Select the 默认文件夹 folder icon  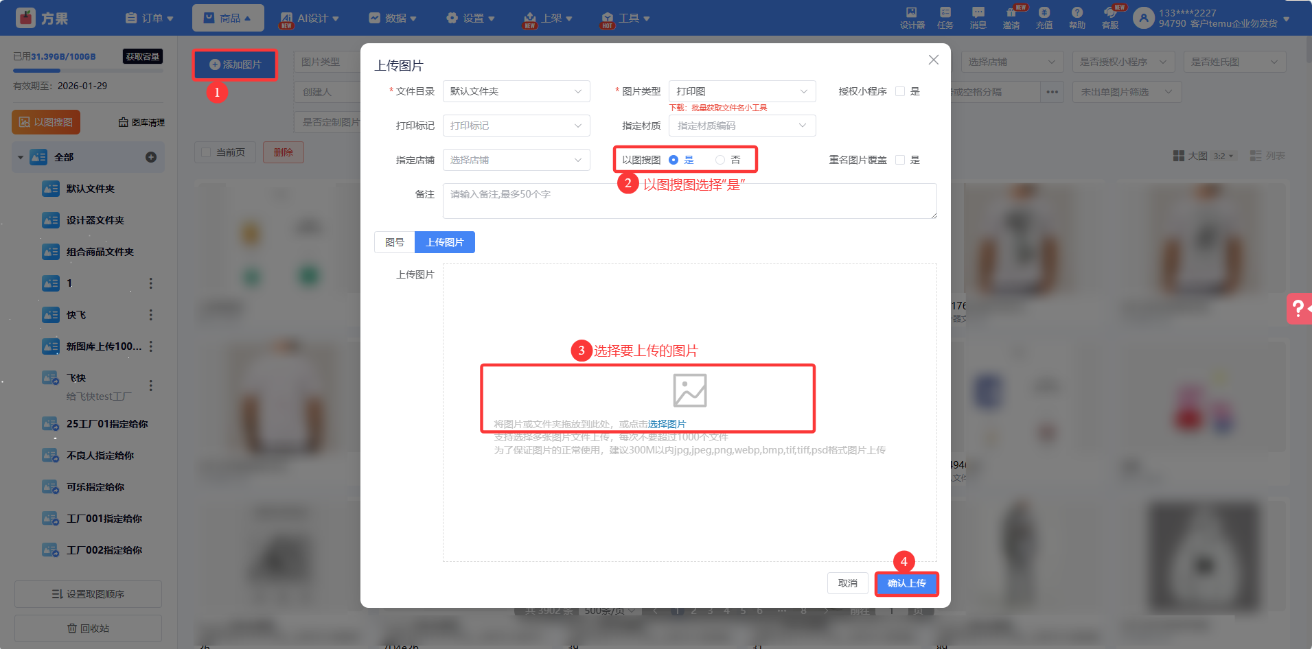[51, 189]
